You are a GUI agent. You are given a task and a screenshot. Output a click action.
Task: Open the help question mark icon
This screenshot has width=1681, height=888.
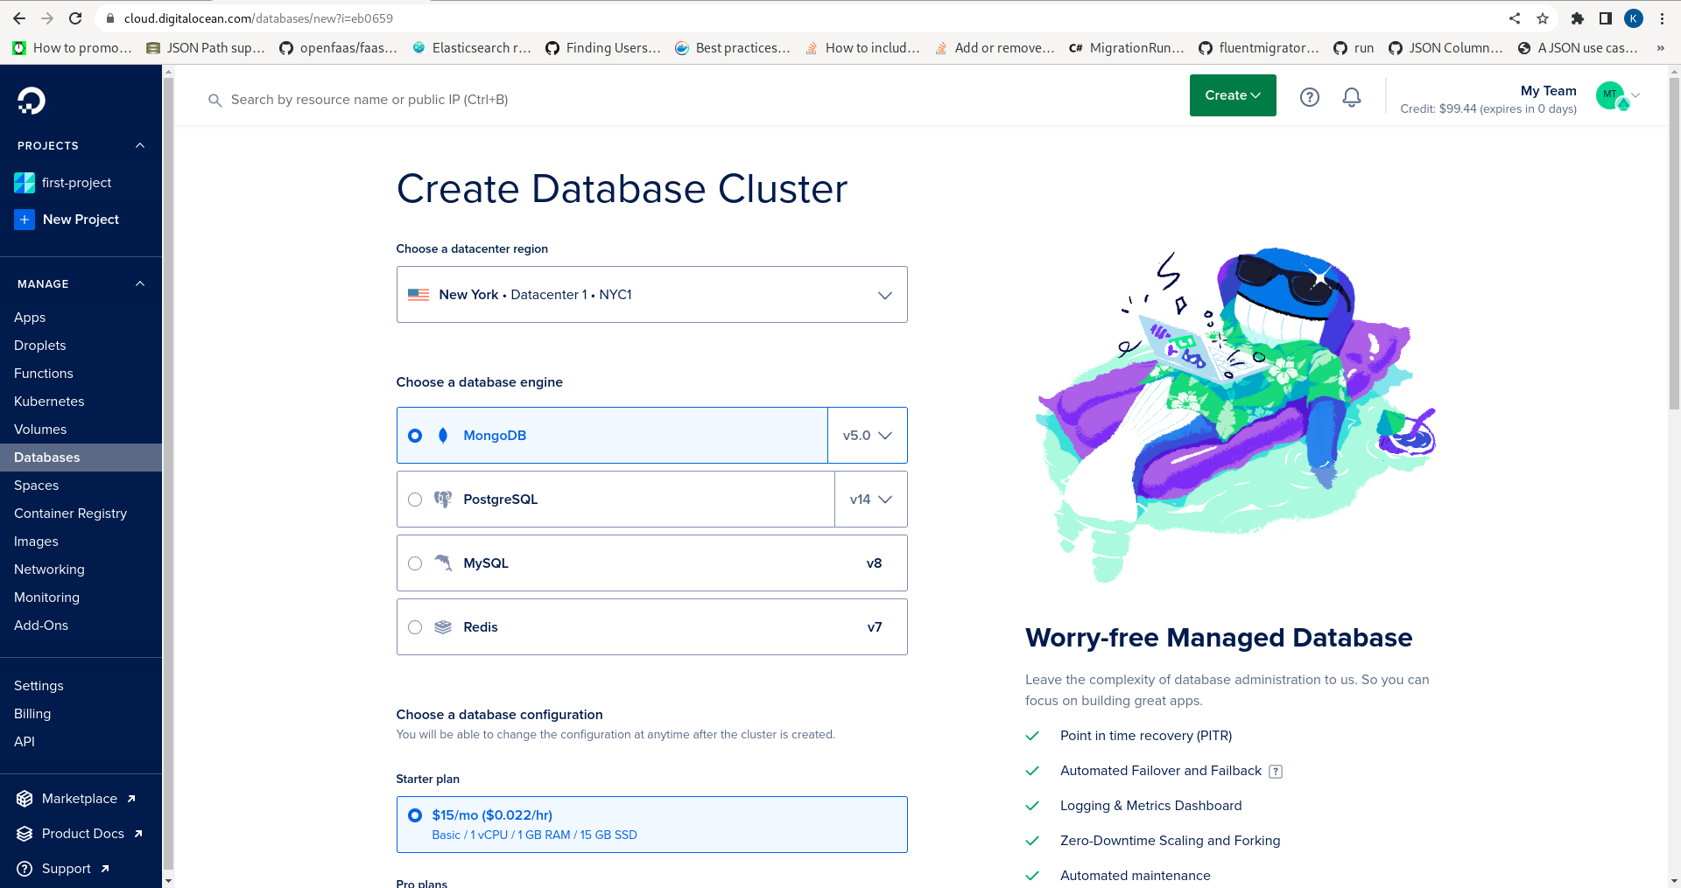pos(1310,97)
